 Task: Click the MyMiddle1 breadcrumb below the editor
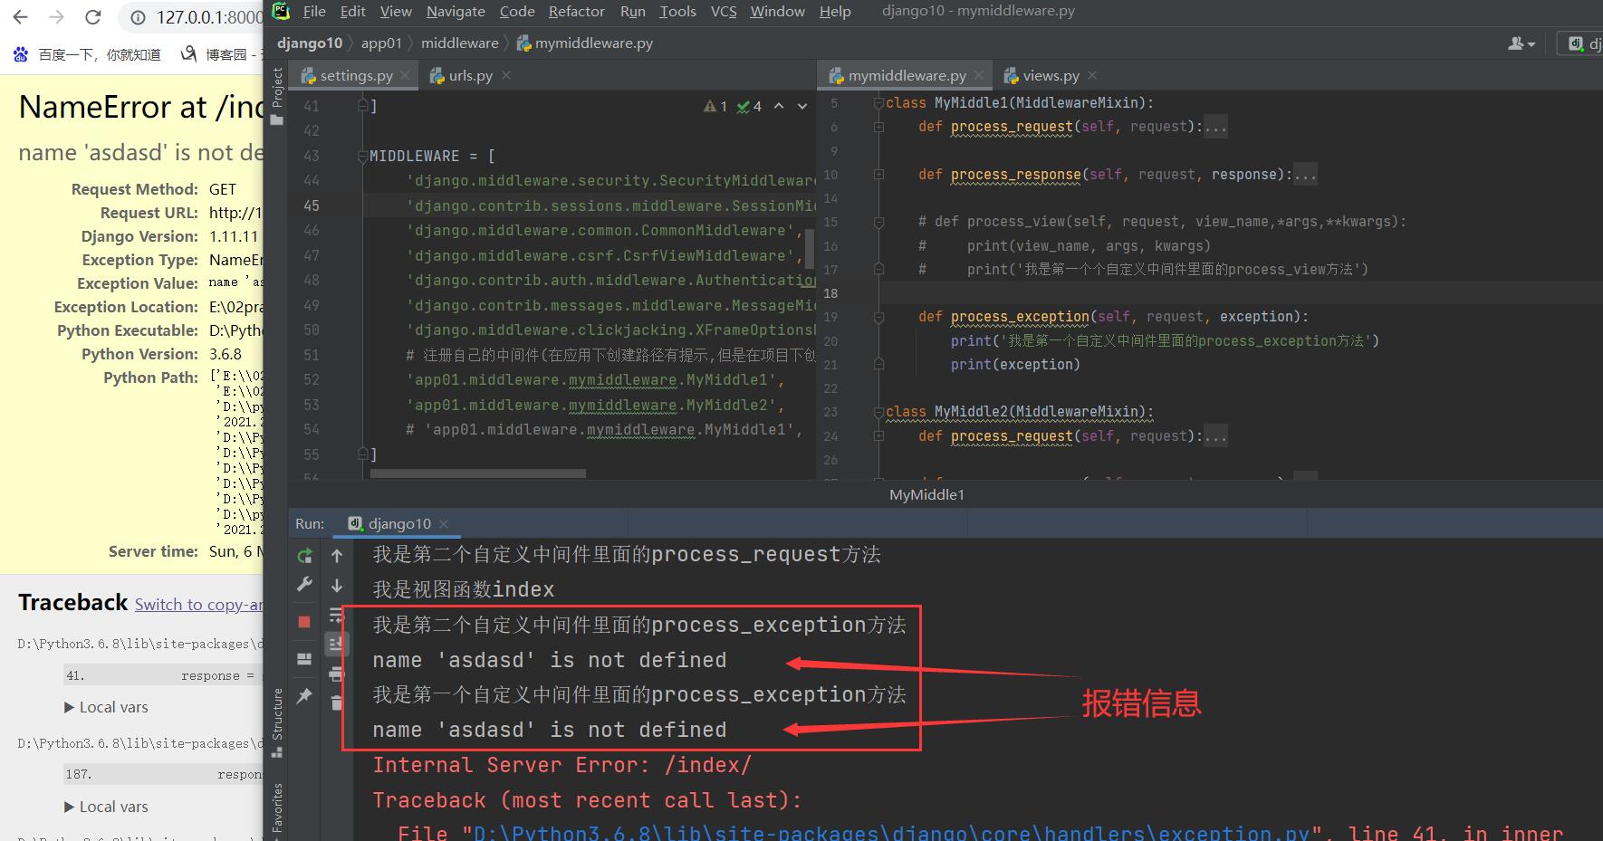tap(926, 494)
